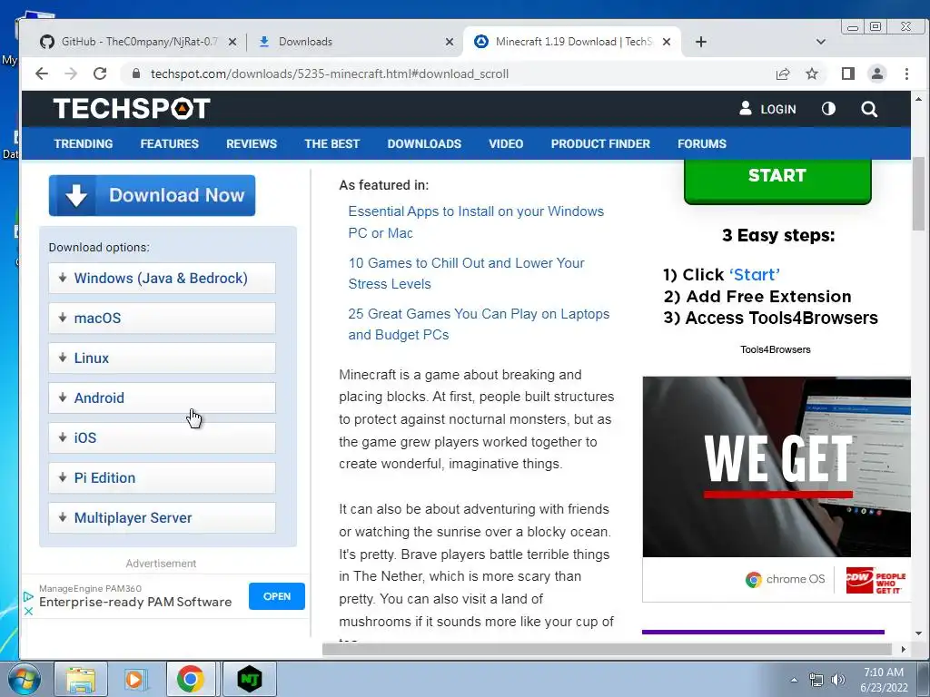Click the horizontal page scrollbar
Viewport: 930px width, 697px height.
click(x=607, y=649)
